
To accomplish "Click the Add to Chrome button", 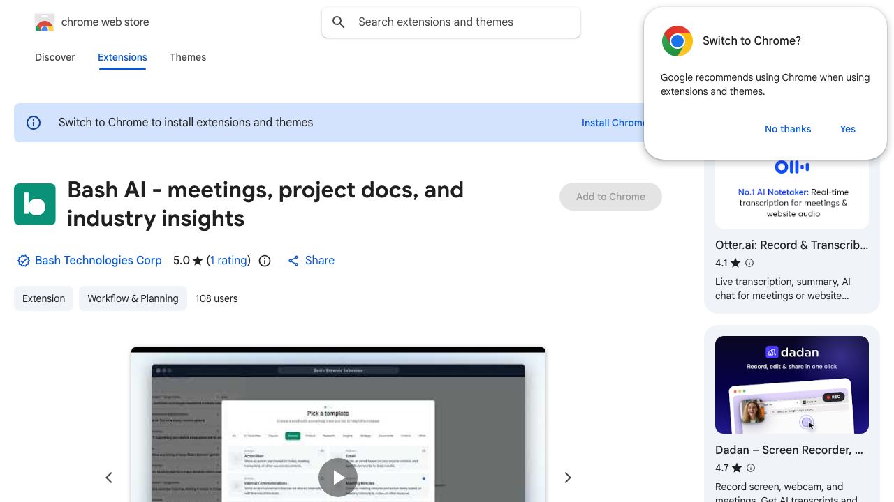I will pos(610,197).
